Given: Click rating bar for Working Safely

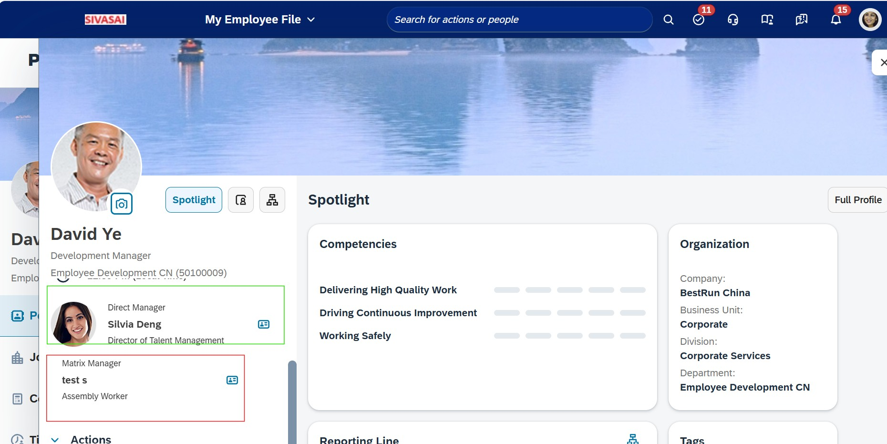Looking at the screenshot, I should (570, 336).
